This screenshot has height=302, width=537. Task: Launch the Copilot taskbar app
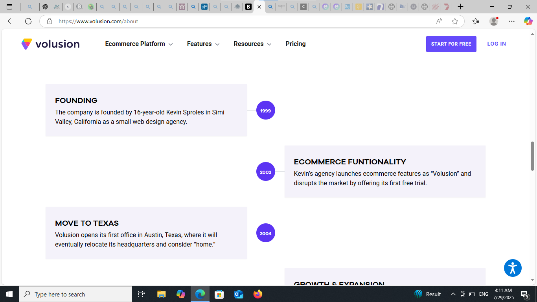(181, 294)
